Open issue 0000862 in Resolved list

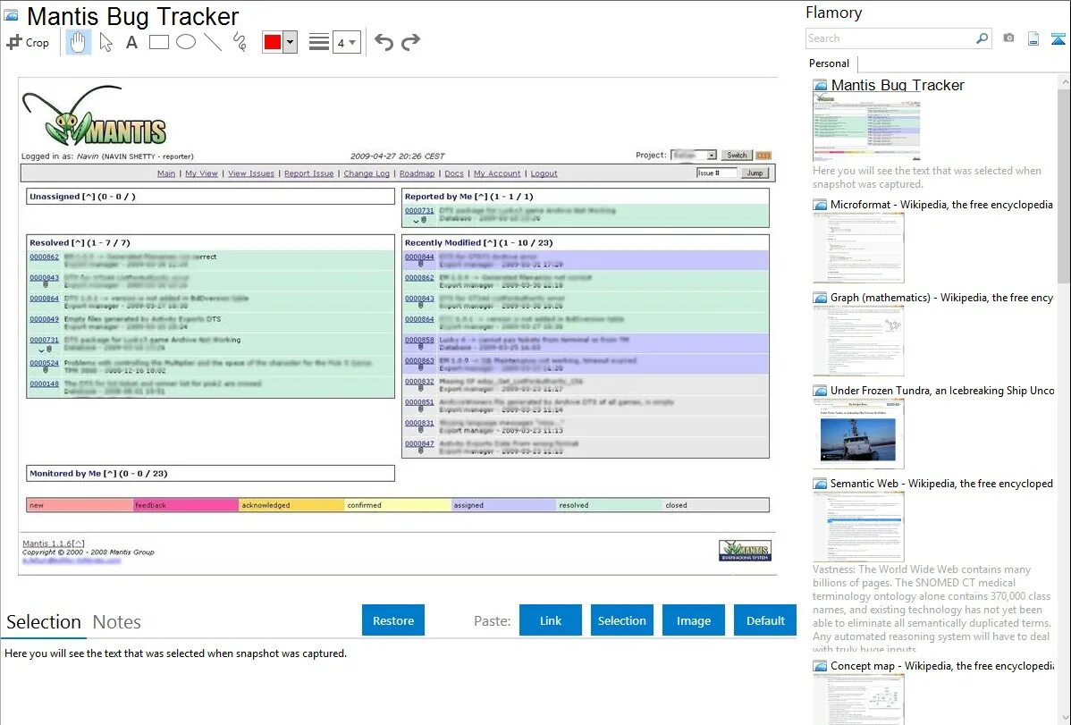click(45, 257)
